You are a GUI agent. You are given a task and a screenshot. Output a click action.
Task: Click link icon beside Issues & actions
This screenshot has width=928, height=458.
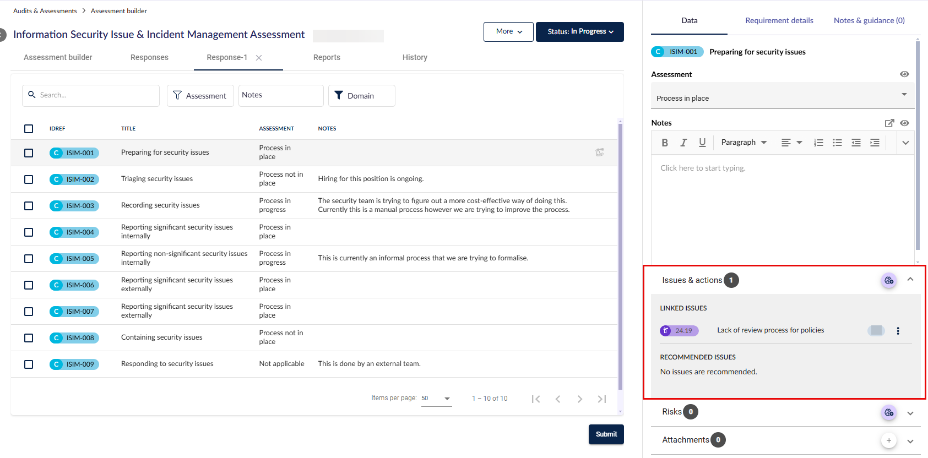point(889,280)
